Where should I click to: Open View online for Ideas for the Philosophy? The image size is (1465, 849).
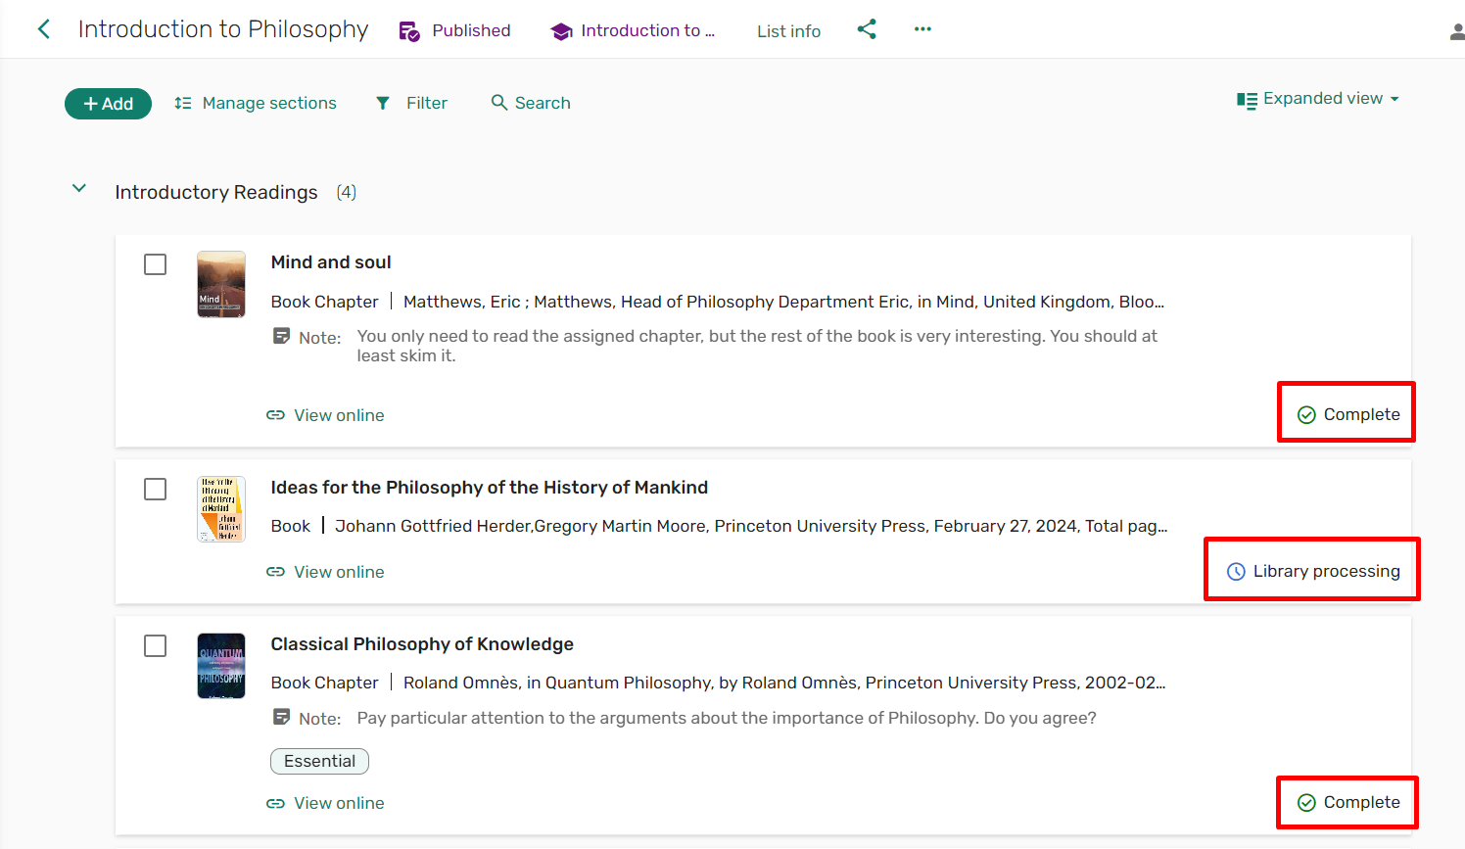[339, 572]
